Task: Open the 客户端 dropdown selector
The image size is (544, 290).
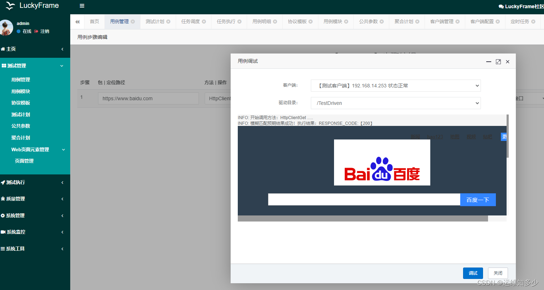Action: pos(396,86)
